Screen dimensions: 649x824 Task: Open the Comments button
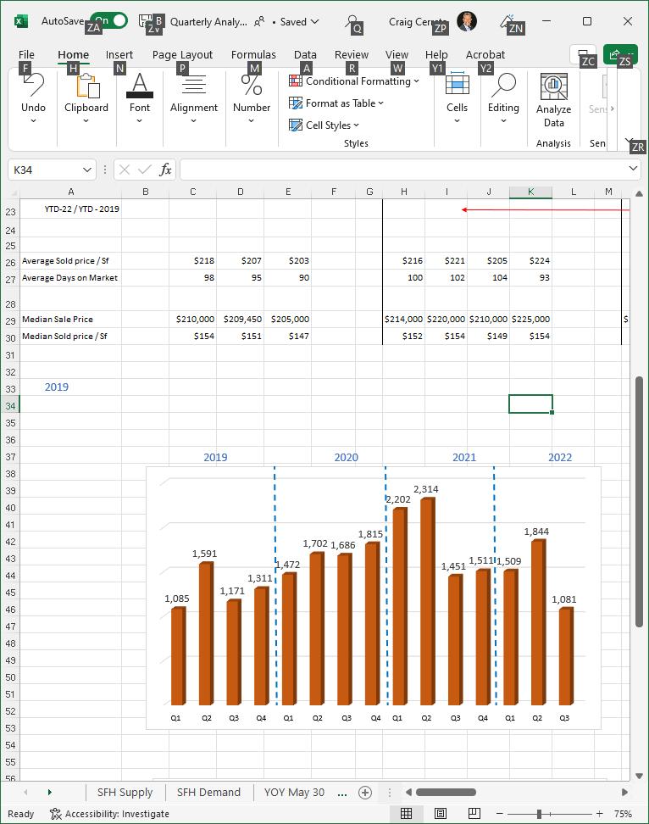(x=583, y=54)
